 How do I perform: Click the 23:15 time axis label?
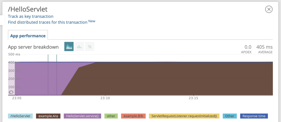pyautogui.click(x=194, y=98)
